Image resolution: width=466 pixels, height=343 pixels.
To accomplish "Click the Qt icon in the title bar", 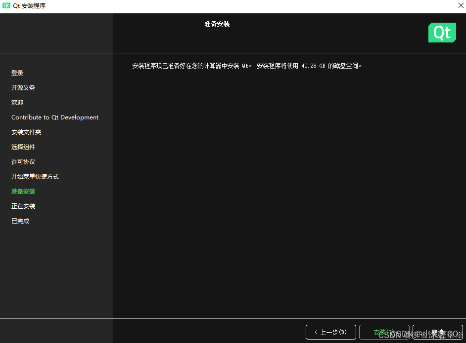I will pyautogui.click(x=6, y=5).
